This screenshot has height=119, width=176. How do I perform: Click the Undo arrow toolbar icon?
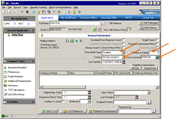pos(22,12)
